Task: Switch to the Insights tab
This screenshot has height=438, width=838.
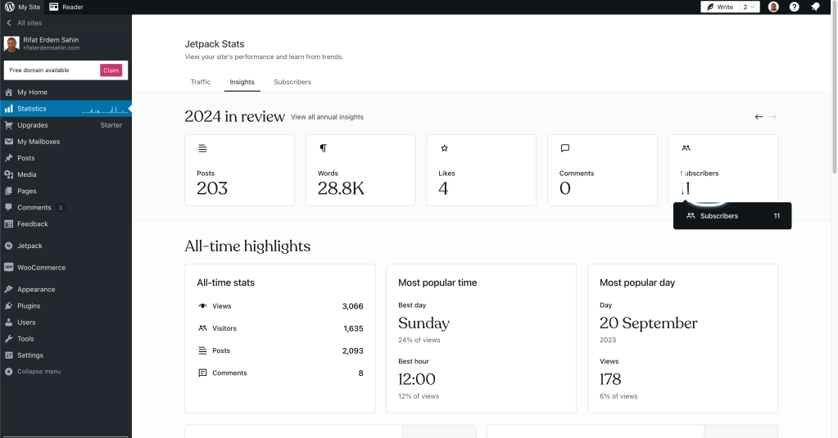Action: click(x=242, y=82)
